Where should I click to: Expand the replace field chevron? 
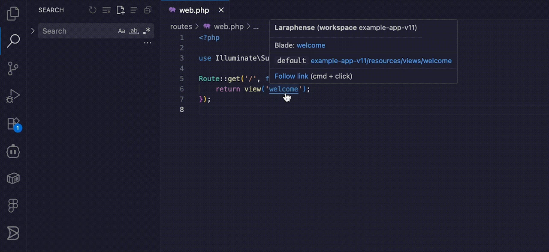[33, 31]
